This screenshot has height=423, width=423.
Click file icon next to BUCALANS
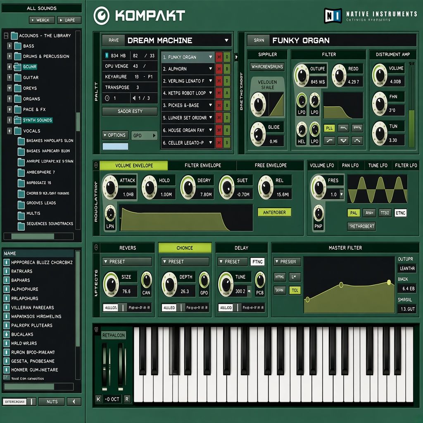tap(7, 334)
